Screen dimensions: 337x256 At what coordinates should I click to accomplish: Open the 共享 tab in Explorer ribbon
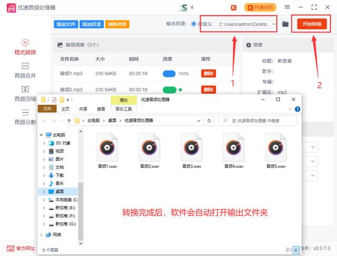point(83,109)
